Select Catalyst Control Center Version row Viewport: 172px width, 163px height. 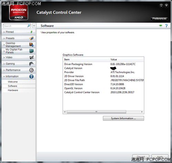pos(104,92)
